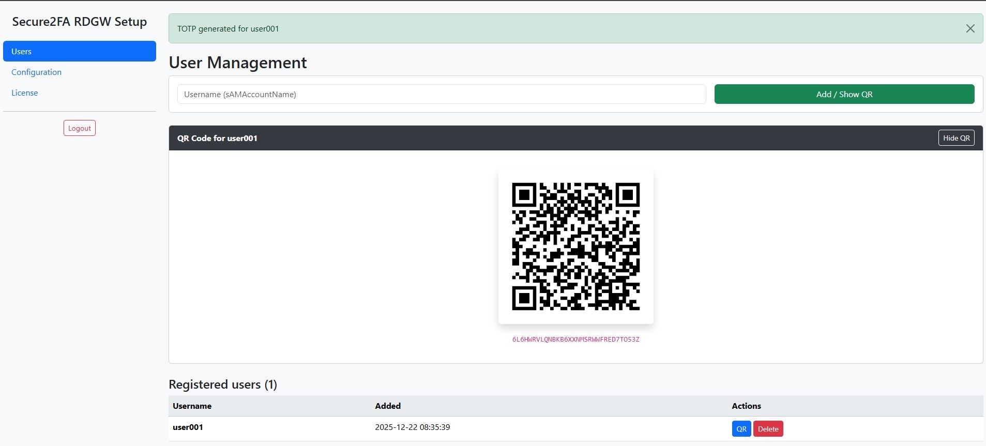The image size is (986, 446).
Task: Show QR for user001 in table
Action: pos(741,429)
